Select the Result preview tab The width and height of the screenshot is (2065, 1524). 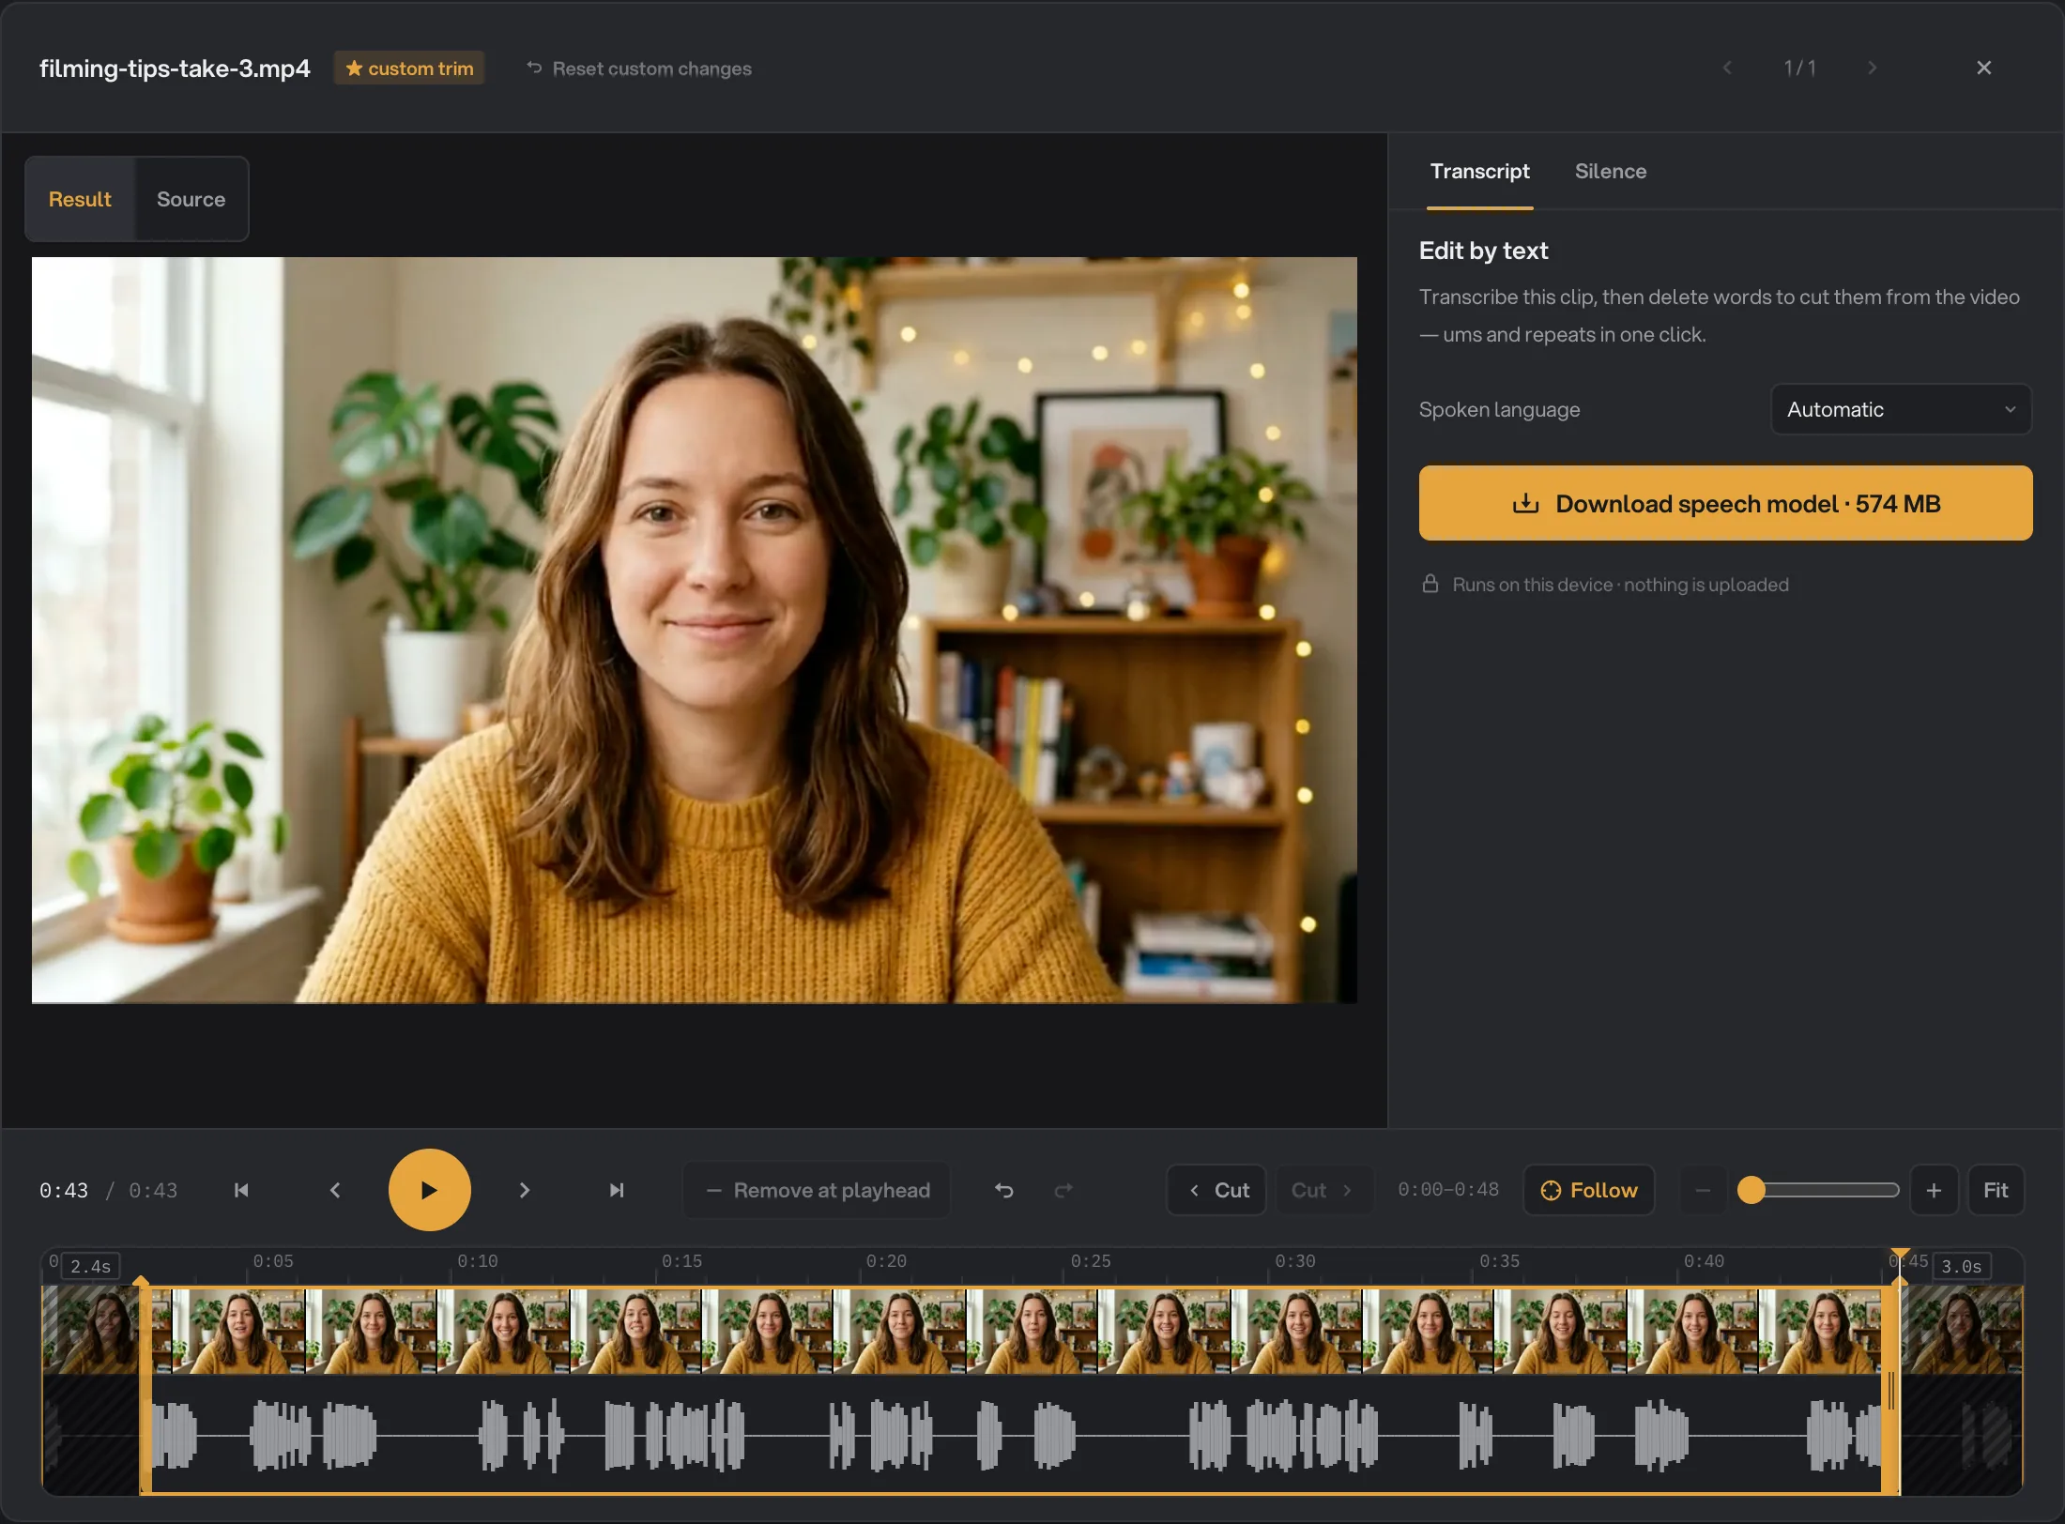coord(80,199)
